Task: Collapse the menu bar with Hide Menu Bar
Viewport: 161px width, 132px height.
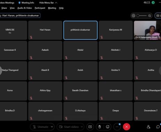Action: (48, 3)
